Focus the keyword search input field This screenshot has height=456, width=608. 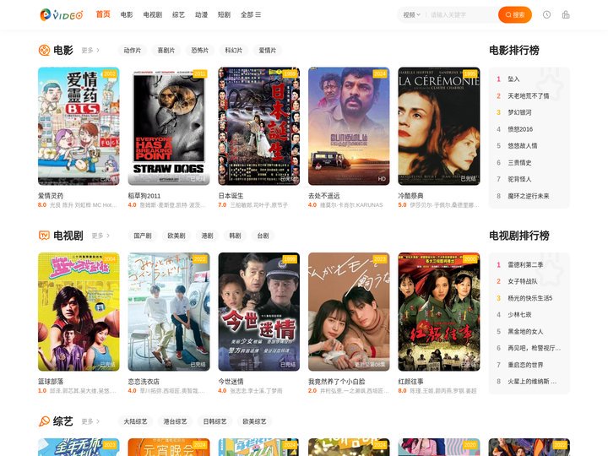tap(461, 14)
